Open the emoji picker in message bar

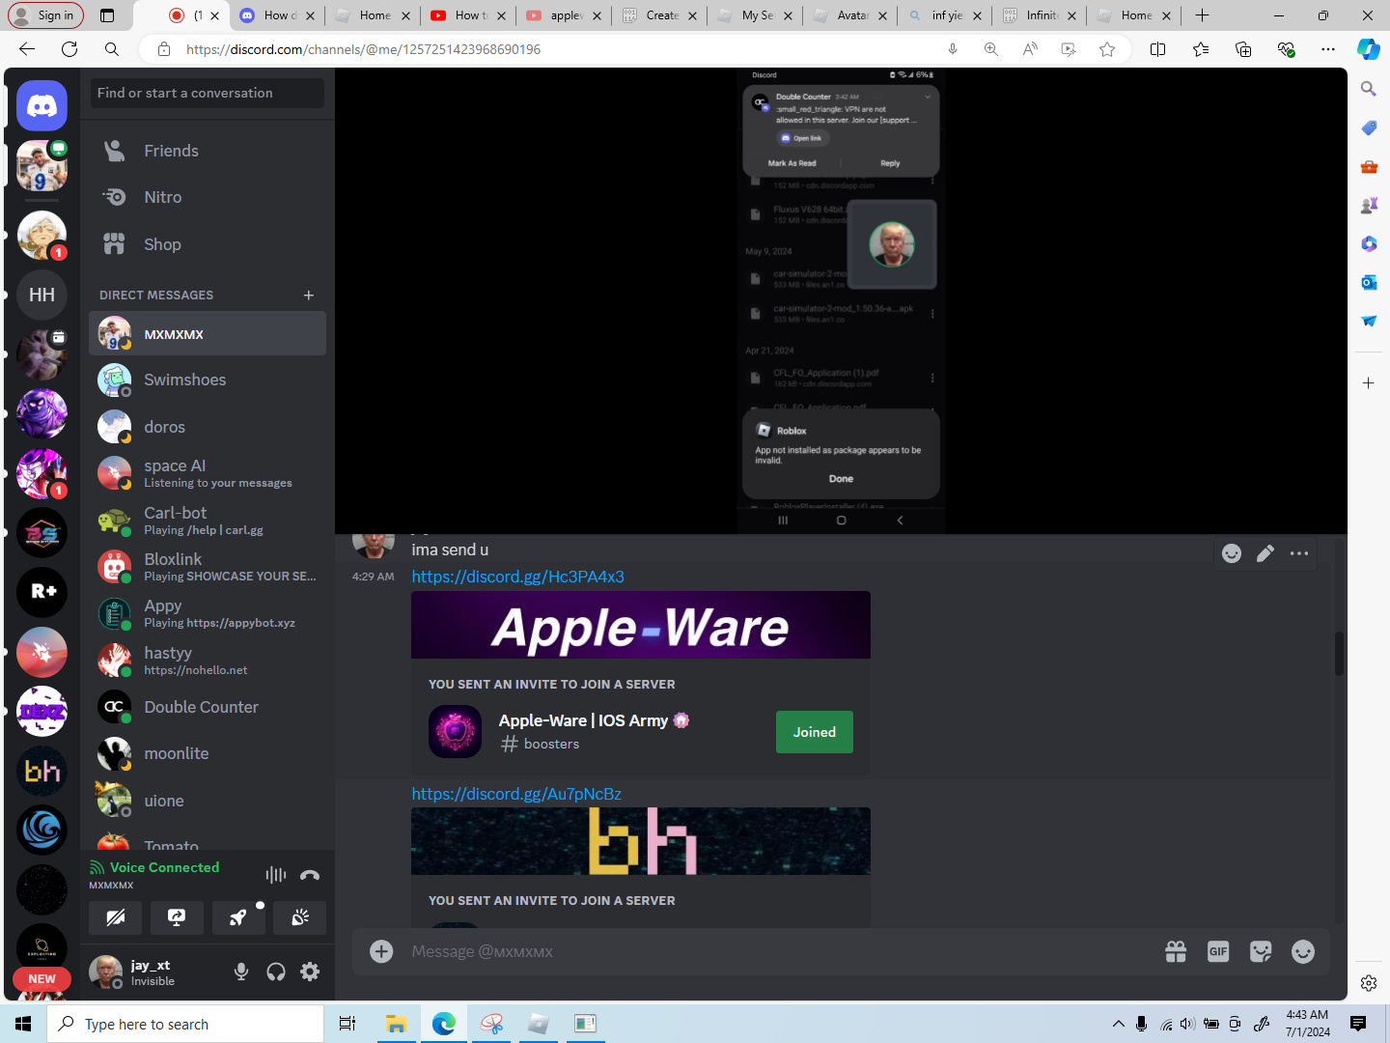pos(1303,951)
